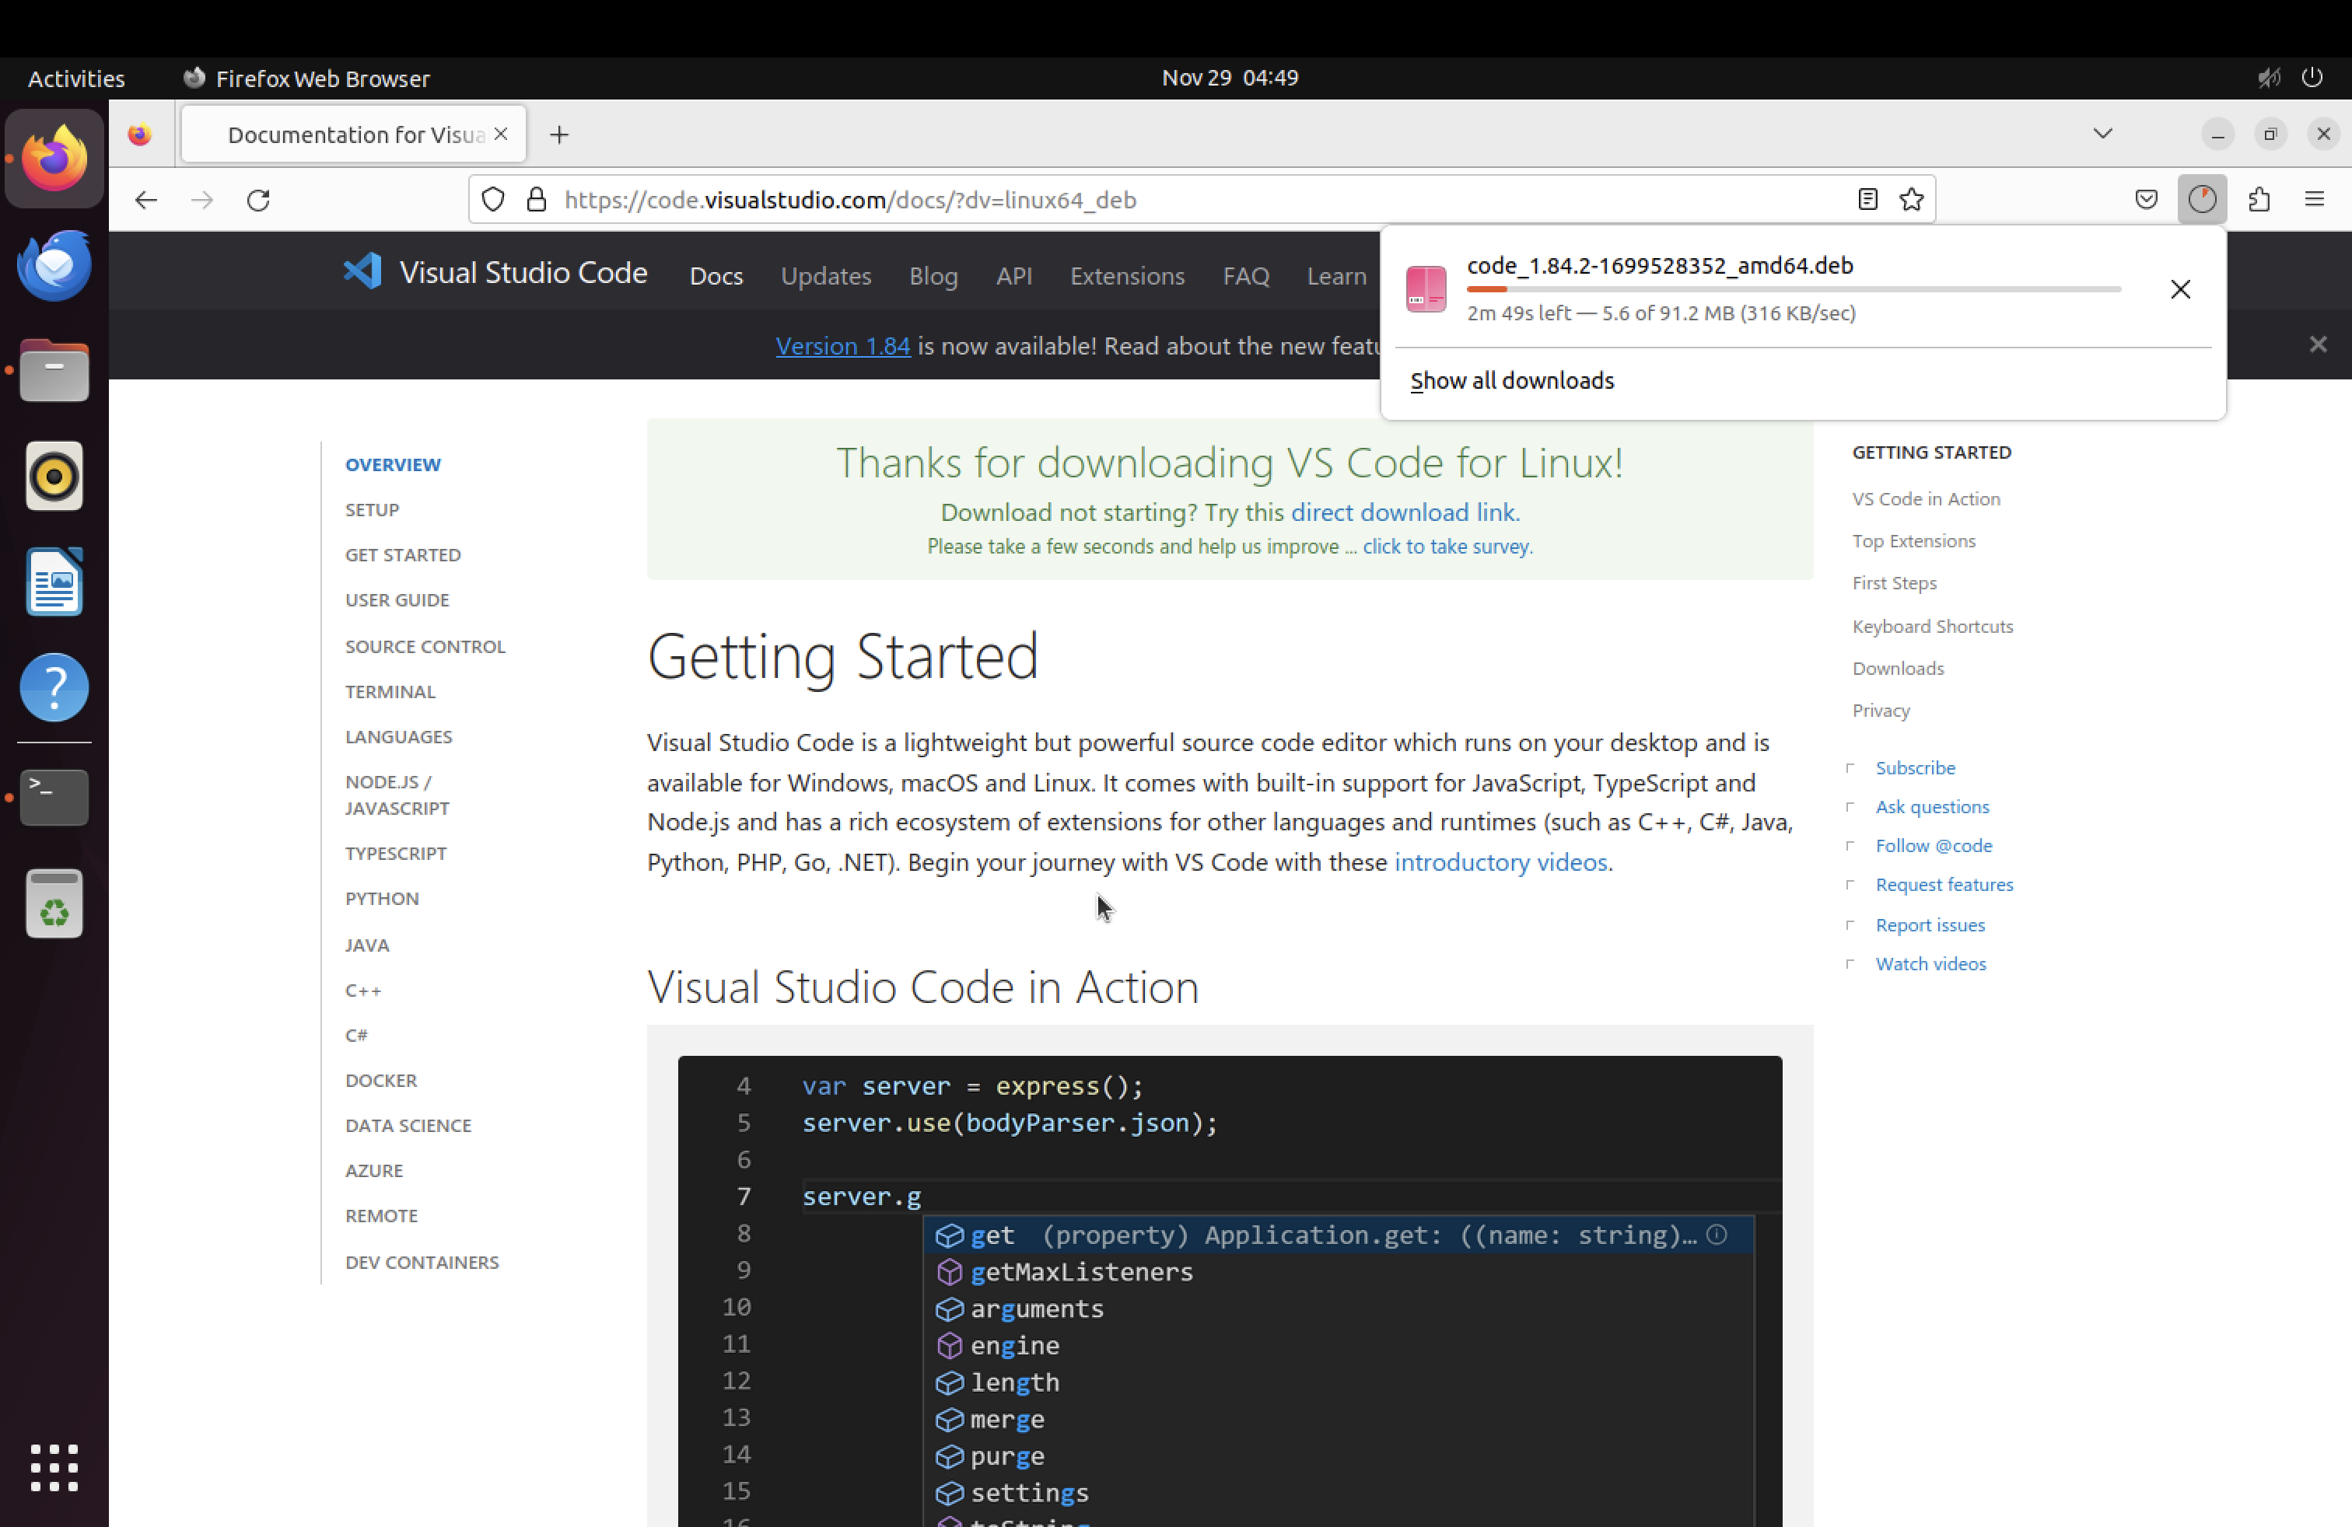The height and width of the screenshot is (1527, 2352).
Task: Open SOURCE CONTROL in left sidebar
Action: pyautogui.click(x=425, y=647)
